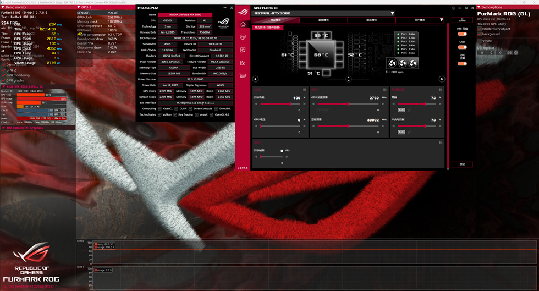Open layout grip icon of the frequency panel

384,90
